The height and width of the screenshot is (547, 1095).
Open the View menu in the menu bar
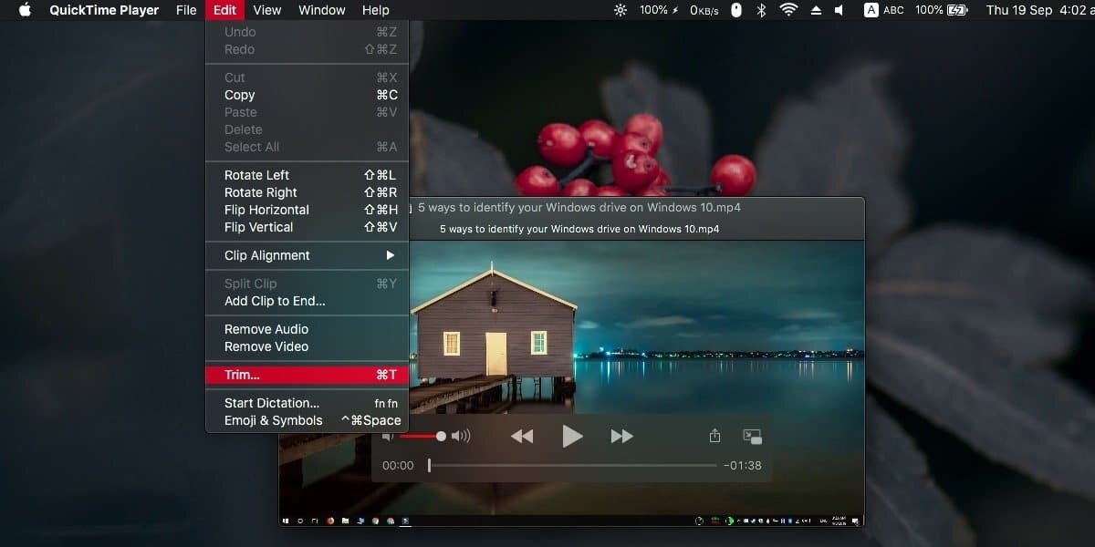tap(266, 10)
